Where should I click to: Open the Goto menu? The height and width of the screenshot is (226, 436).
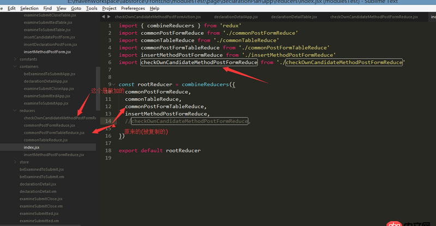click(76, 9)
